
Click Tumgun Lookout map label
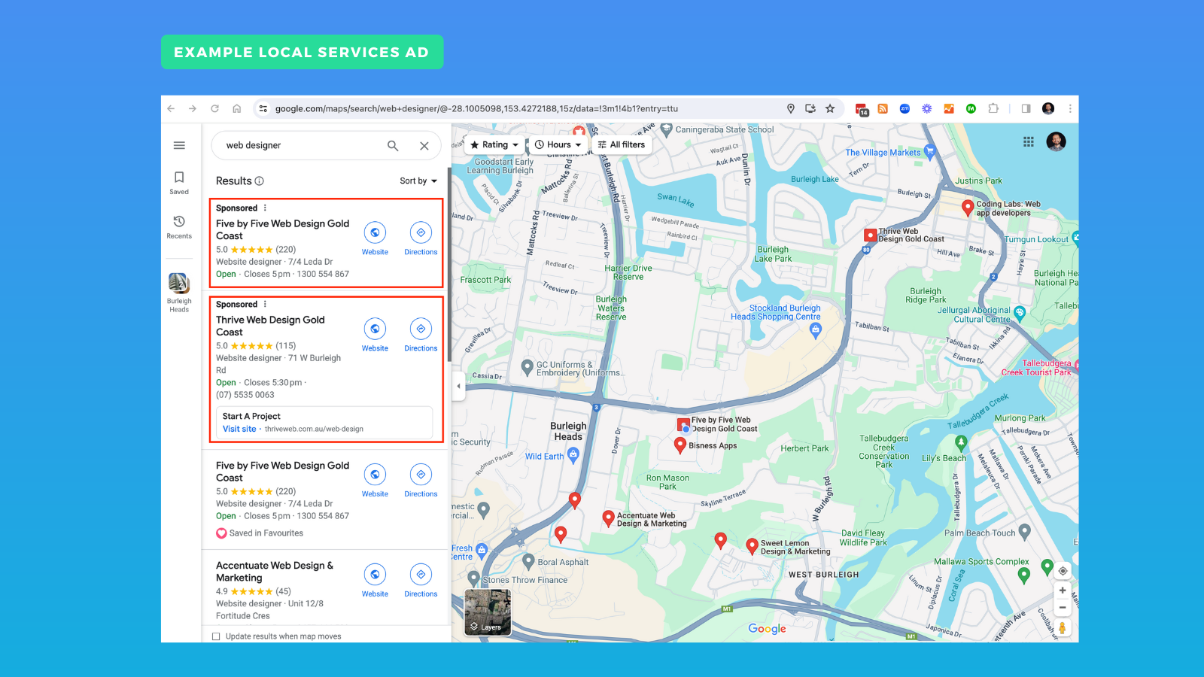point(1036,239)
